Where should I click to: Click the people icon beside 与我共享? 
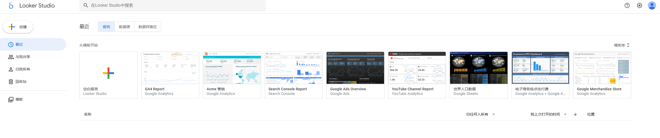(x=11, y=57)
